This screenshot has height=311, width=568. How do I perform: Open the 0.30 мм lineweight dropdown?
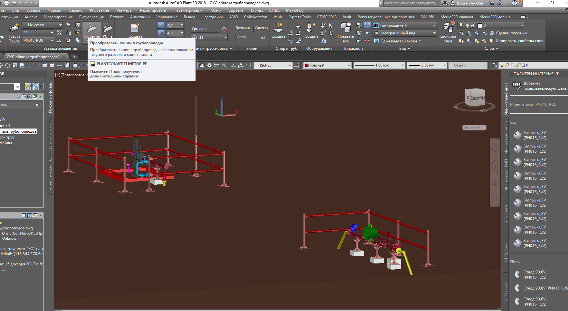tap(427, 65)
